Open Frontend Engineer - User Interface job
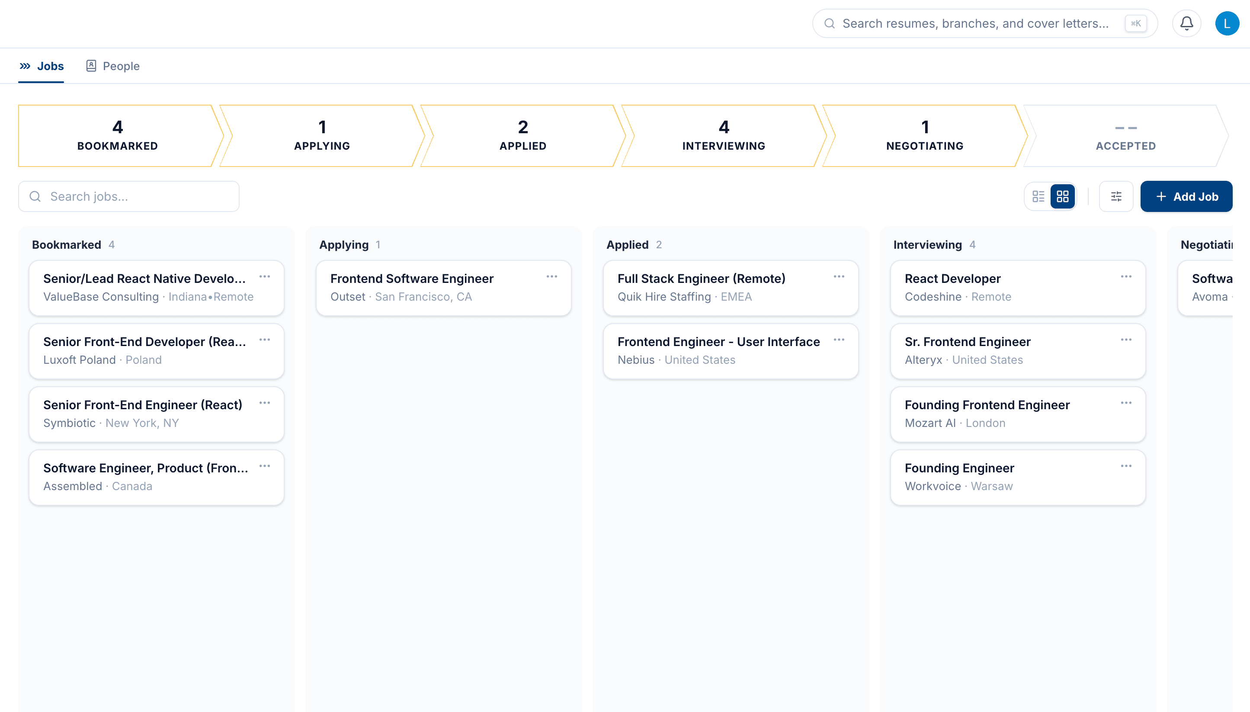The image size is (1250, 712). [731, 351]
